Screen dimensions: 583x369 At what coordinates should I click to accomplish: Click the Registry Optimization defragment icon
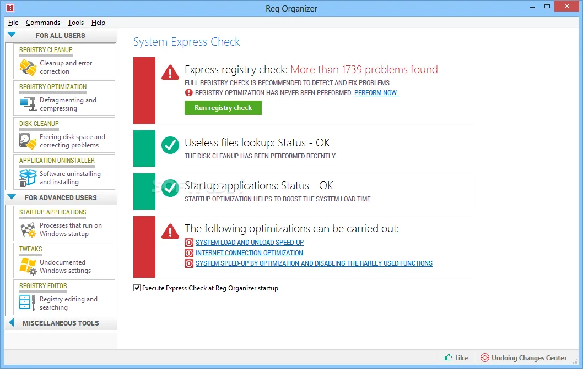pos(28,104)
